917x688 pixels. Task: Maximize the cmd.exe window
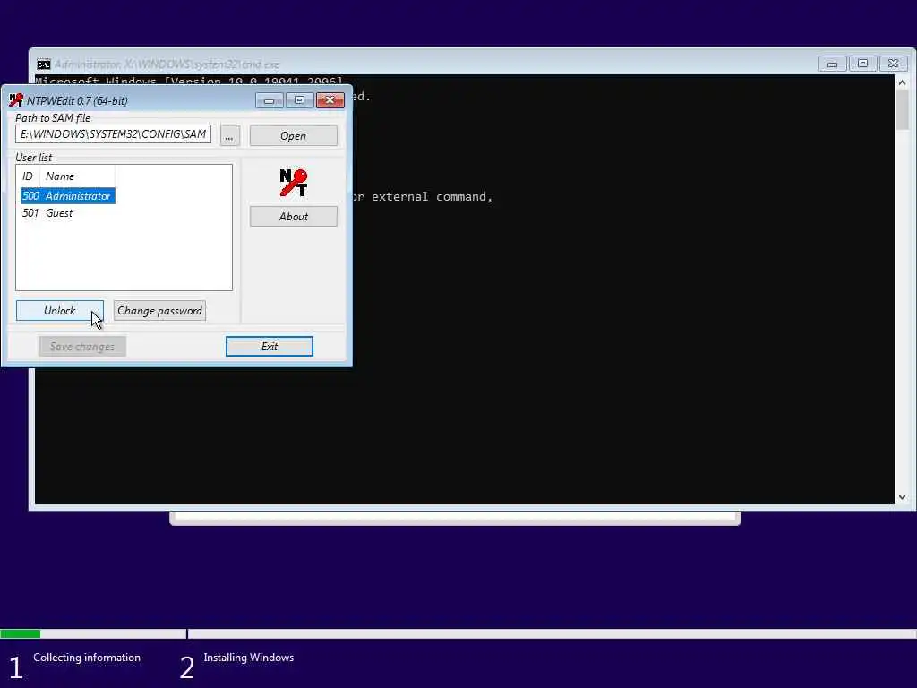pos(862,64)
